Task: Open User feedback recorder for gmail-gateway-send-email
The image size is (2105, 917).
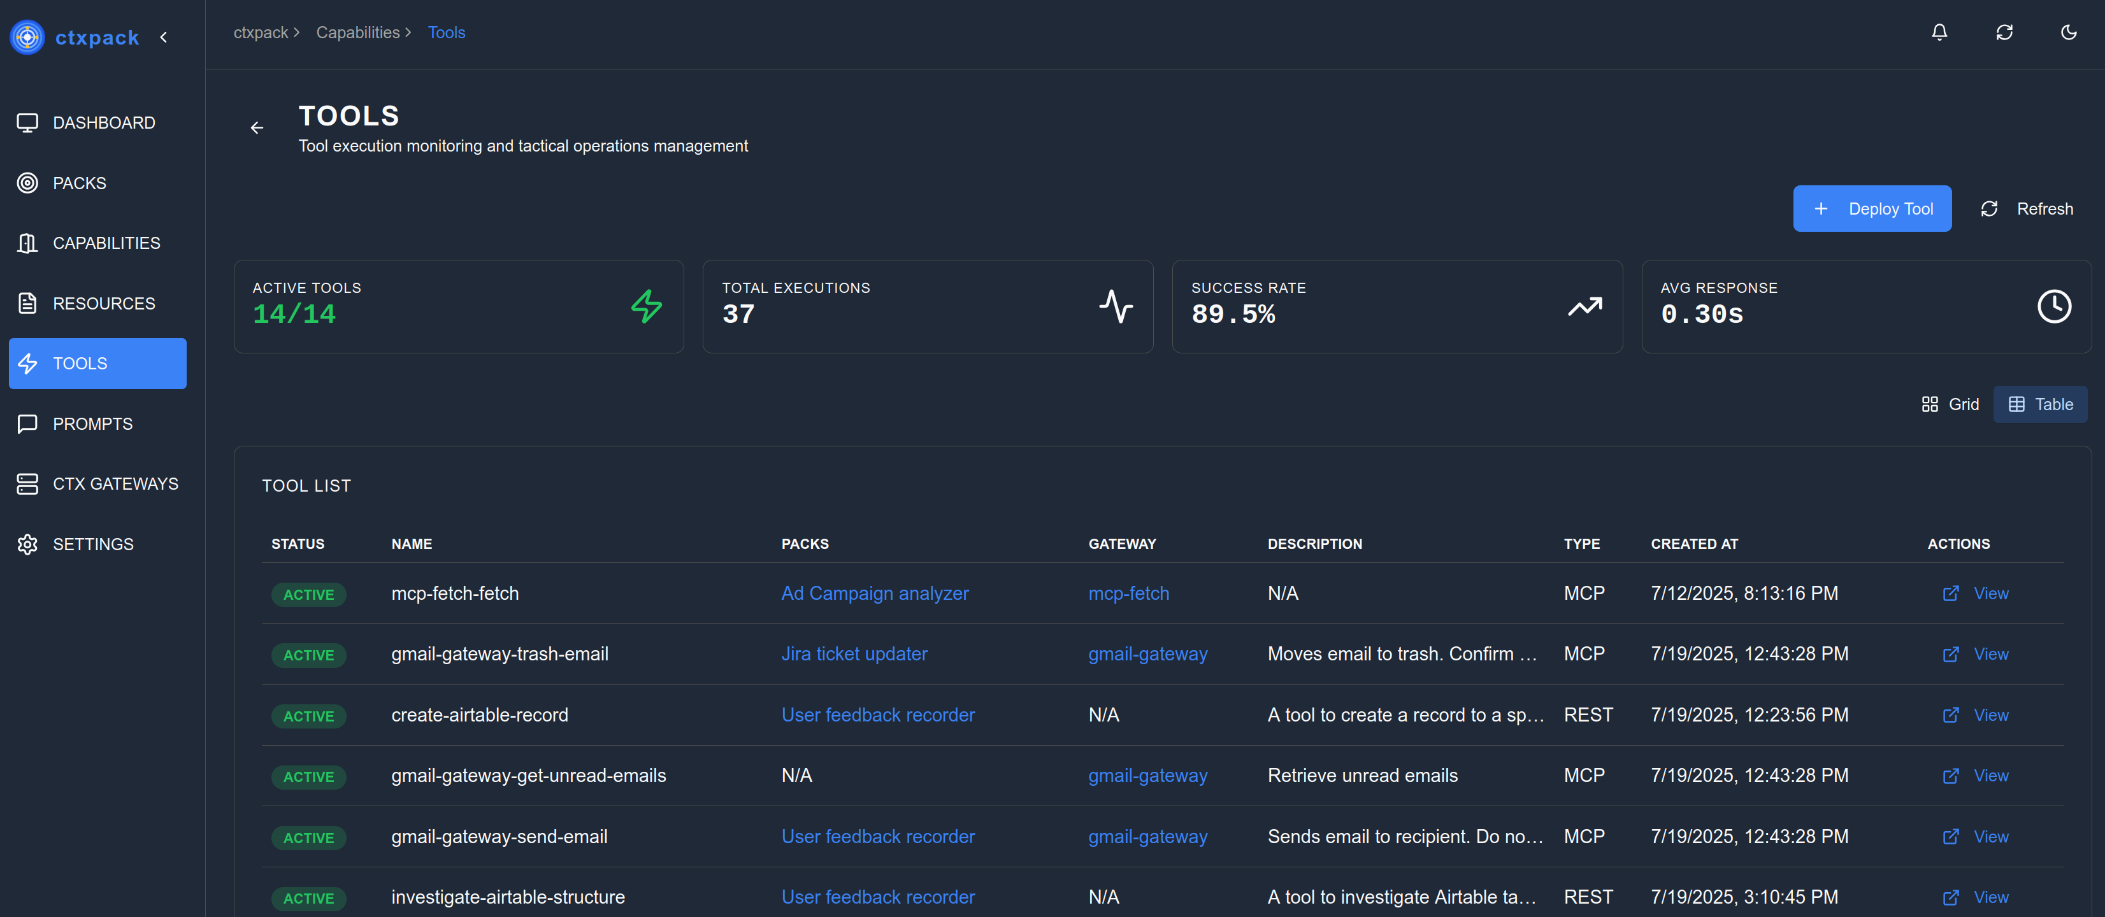Action: pos(878,837)
